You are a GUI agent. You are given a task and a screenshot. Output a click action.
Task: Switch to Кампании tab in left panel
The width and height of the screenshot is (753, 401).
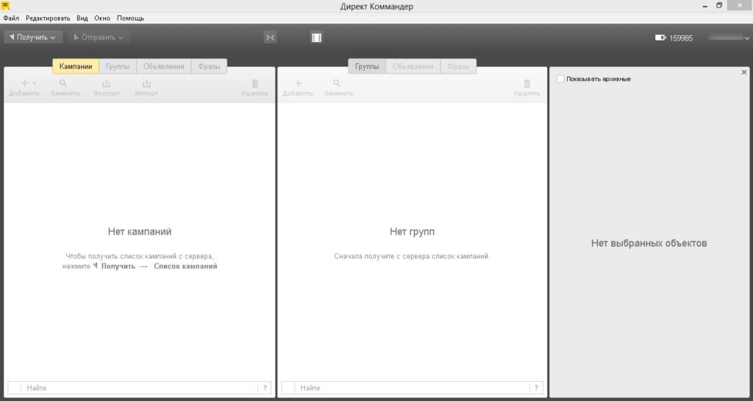(76, 66)
